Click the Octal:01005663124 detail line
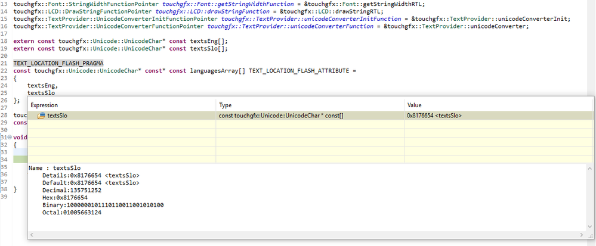This screenshot has height=246, width=596. point(72,213)
